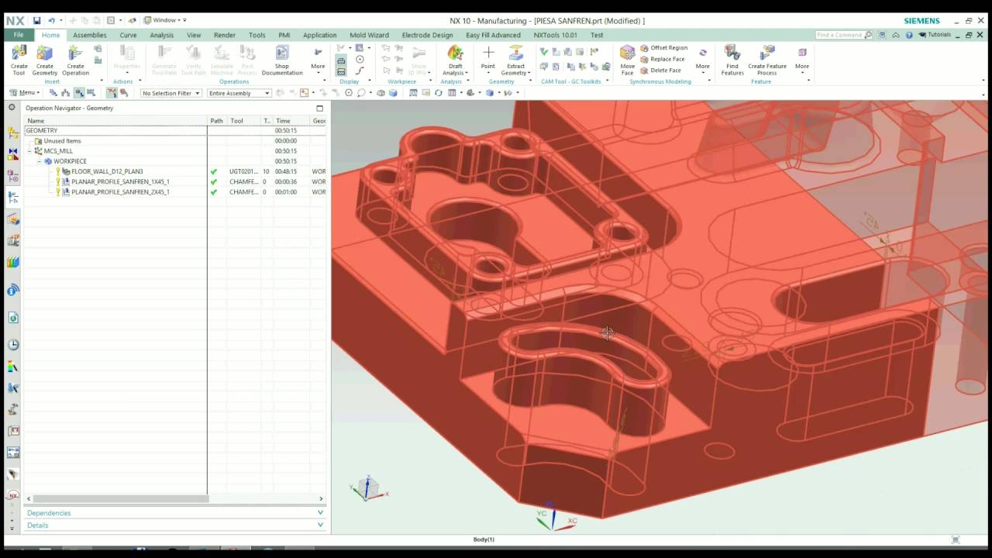Screen dimensions: 992x558
Task: Open the Web Browser sidebar icon
Action: (x=13, y=318)
